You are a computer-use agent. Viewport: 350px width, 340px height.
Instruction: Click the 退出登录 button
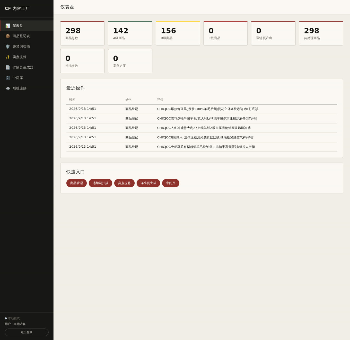point(27,332)
